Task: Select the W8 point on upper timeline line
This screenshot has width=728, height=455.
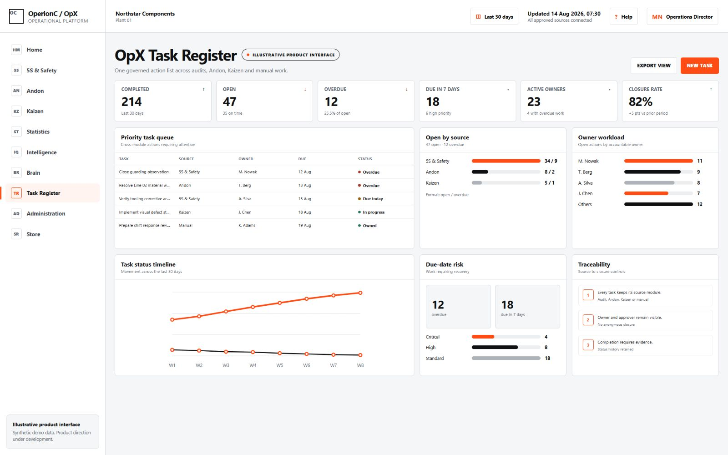Action: [x=360, y=293]
